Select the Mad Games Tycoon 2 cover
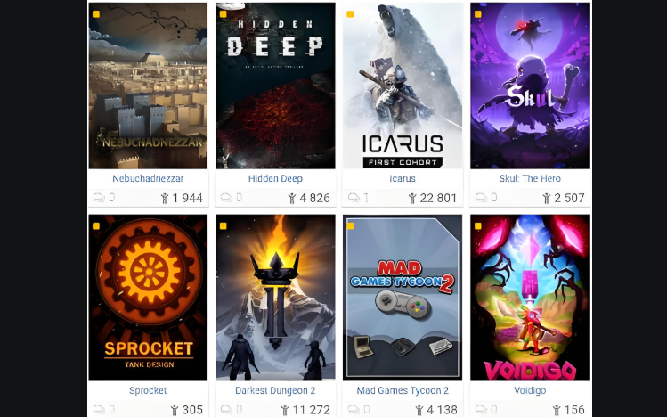Image resolution: width=667 pixels, height=417 pixels. (x=403, y=298)
